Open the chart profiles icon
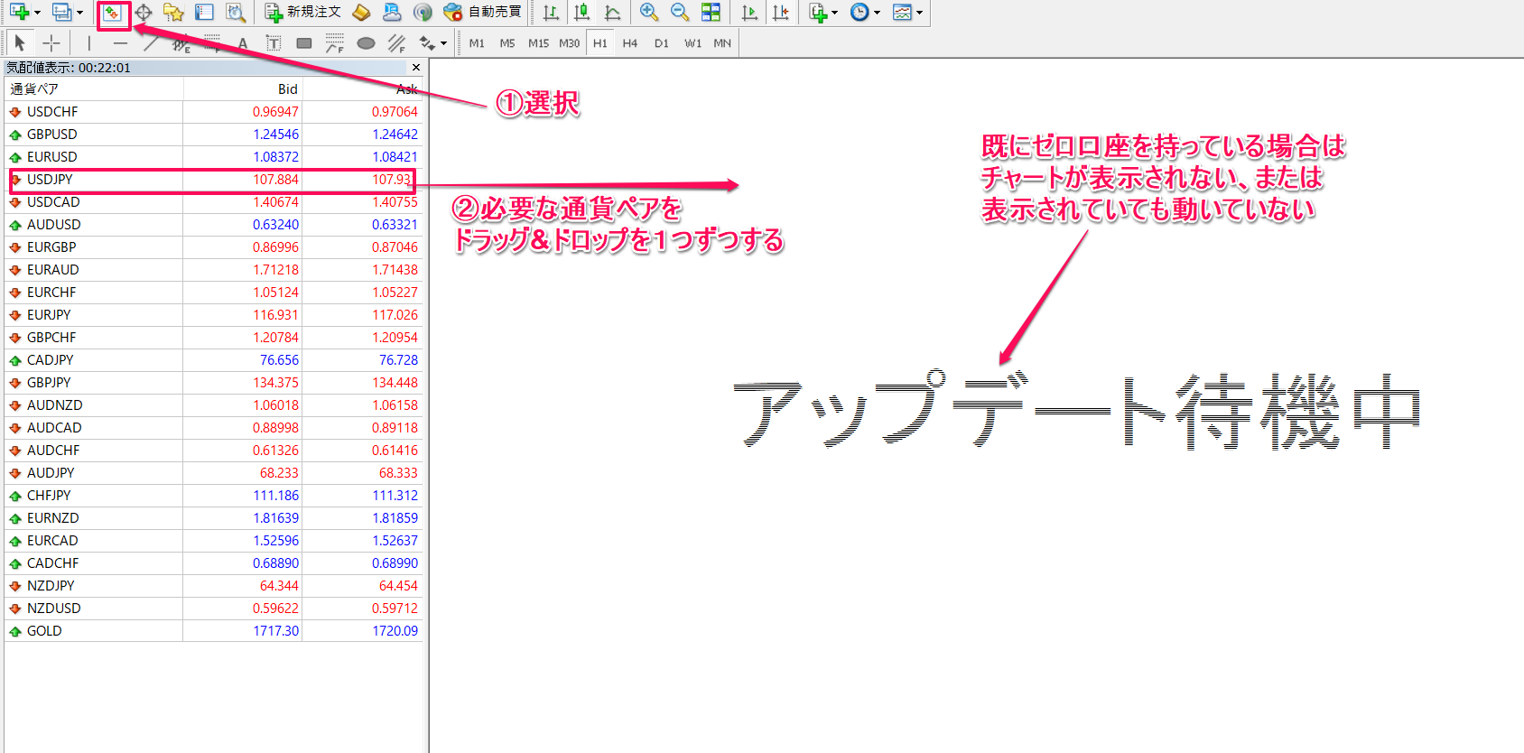 point(61,12)
